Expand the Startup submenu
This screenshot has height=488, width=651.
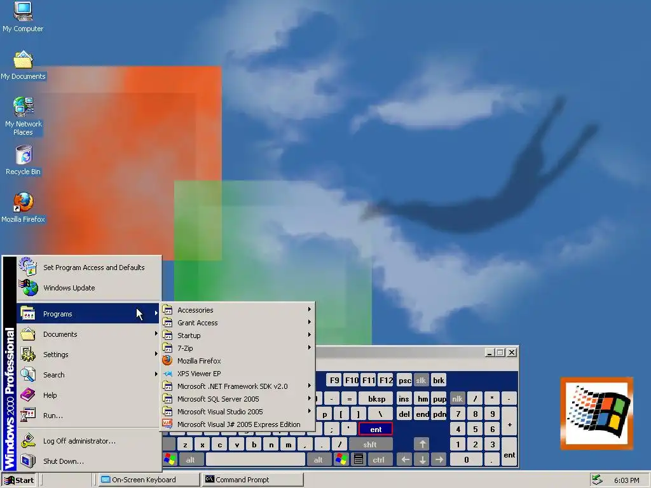coord(238,335)
